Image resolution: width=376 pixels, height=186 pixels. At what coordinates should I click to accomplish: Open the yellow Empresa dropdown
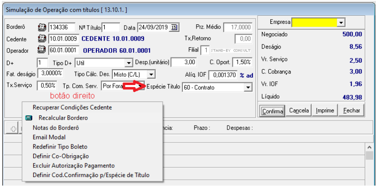point(341,23)
